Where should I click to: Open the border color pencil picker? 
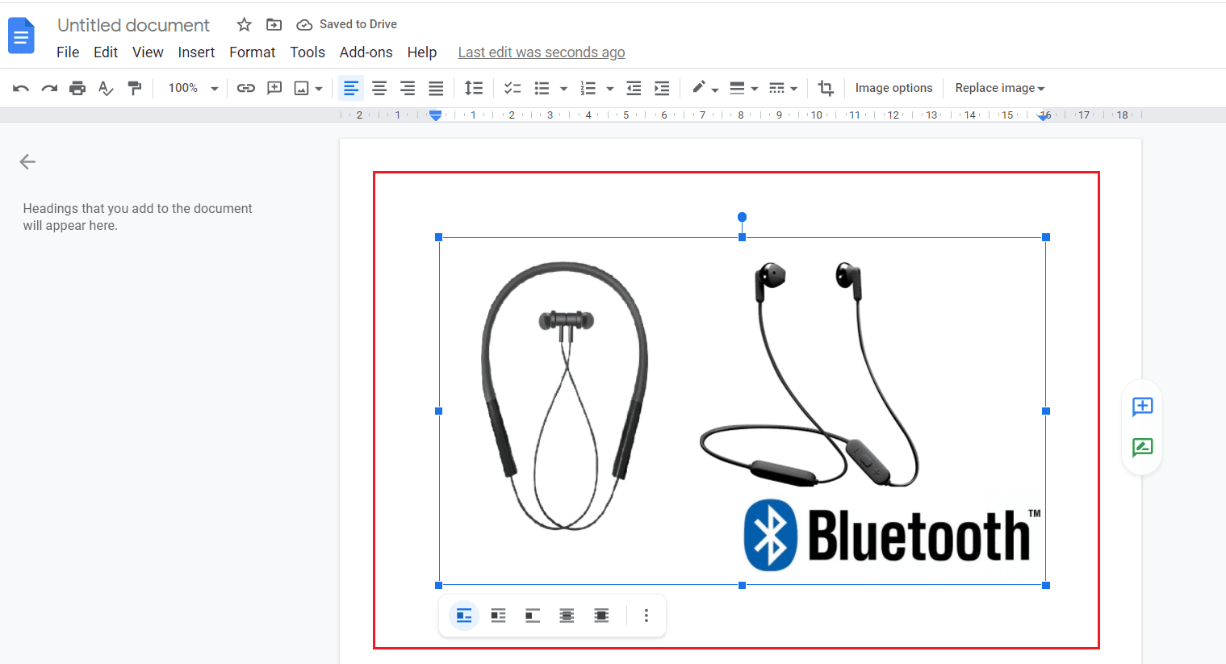click(x=704, y=88)
